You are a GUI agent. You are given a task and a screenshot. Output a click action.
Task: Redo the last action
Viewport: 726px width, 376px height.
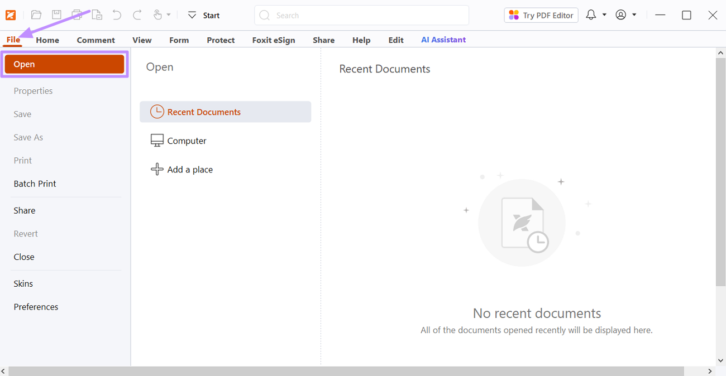137,15
